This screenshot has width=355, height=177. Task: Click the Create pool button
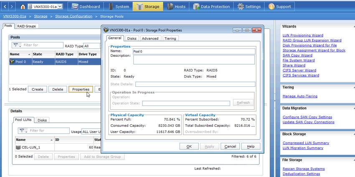(37, 89)
